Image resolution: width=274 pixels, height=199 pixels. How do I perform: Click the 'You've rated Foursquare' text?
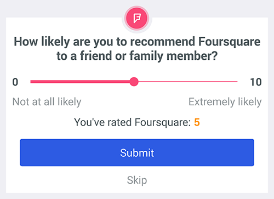(133, 122)
